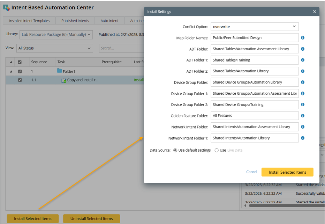Click the Copy and Install task icon

[x=64, y=80]
